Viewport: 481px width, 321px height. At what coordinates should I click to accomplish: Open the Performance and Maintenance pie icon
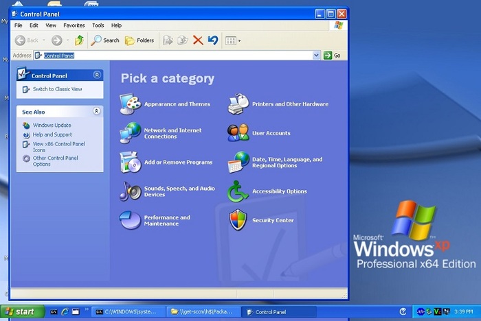tap(131, 220)
